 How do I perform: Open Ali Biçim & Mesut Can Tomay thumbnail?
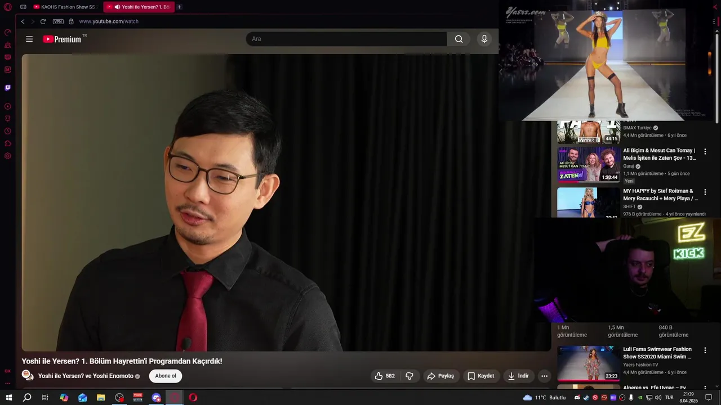tap(588, 165)
